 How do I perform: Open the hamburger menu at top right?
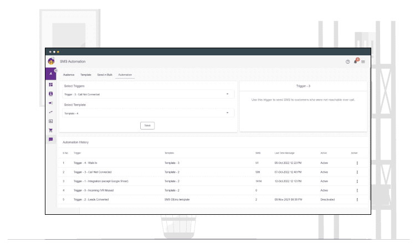click(363, 61)
